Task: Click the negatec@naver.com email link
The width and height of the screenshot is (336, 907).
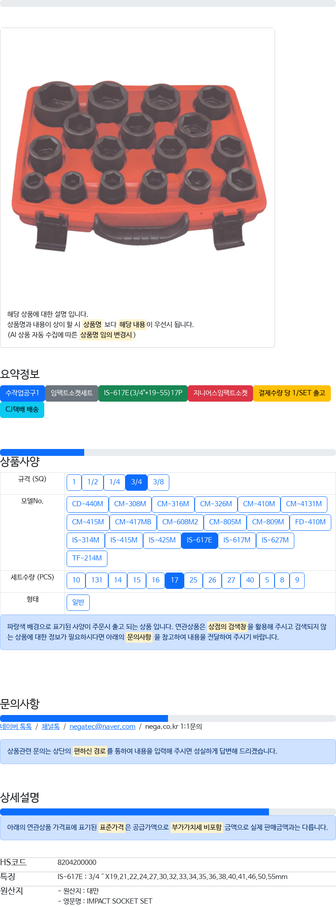Action: click(x=102, y=727)
